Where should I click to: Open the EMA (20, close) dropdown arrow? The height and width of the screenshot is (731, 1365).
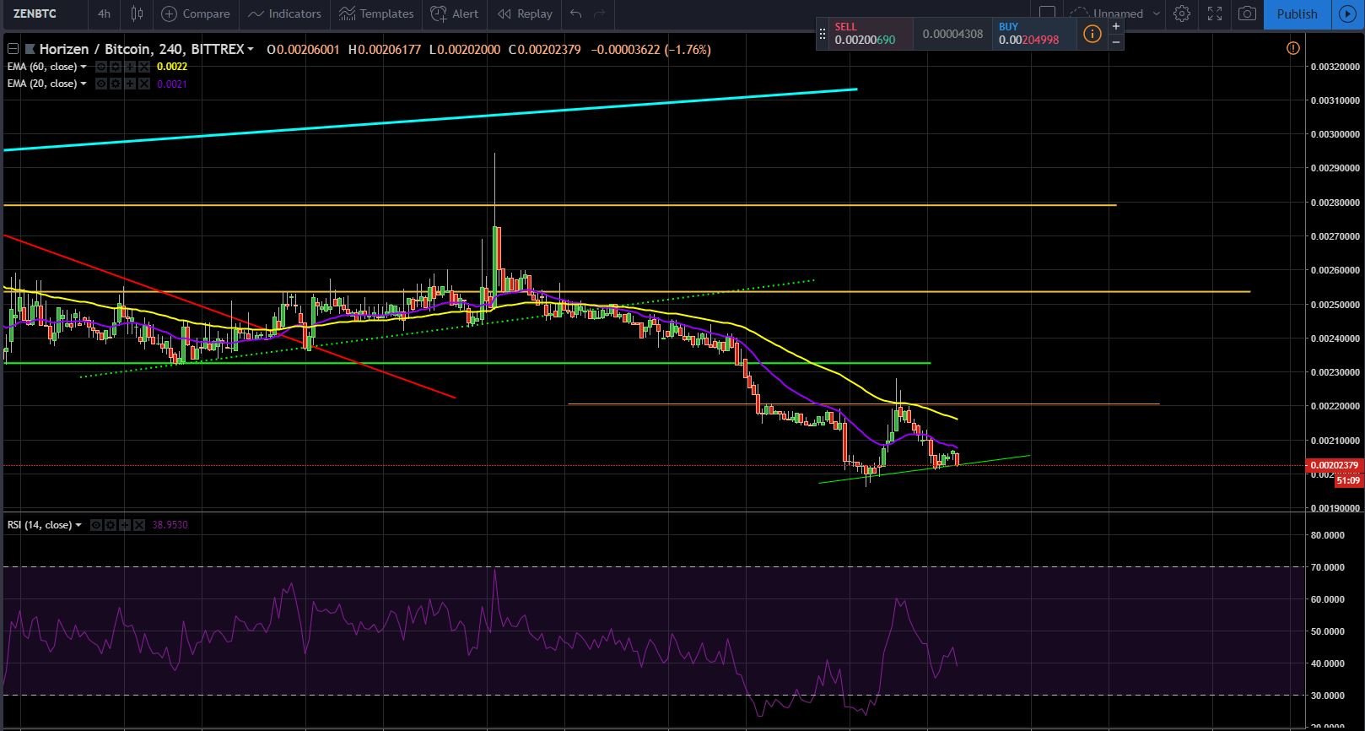pos(83,84)
